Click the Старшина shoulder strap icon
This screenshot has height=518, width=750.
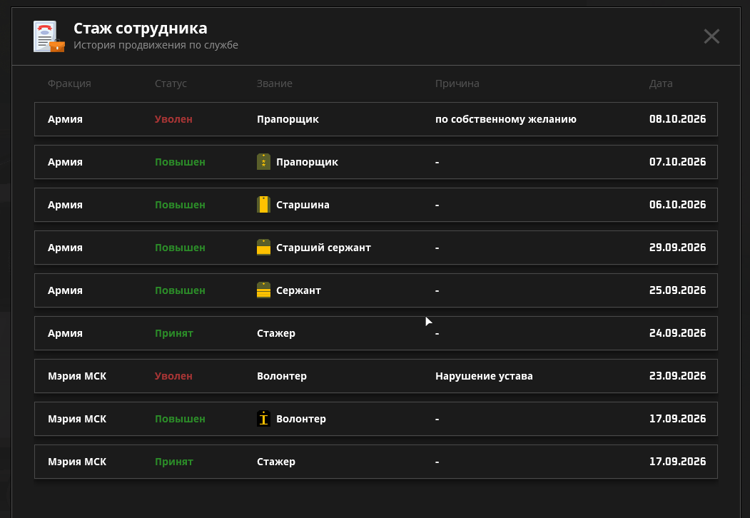click(263, 205)
